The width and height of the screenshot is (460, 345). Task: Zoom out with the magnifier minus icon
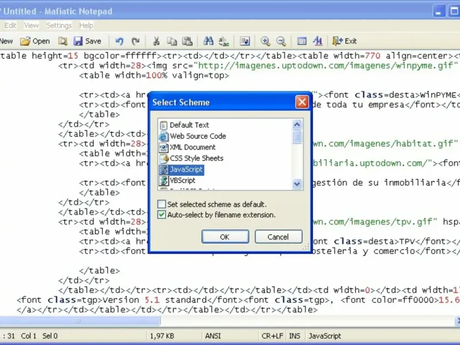[x=281, y=41]
